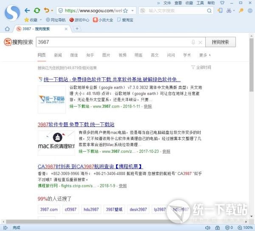Screen dimensions: 255x231
Task: Toggle the sound speaker icon in status bar
Action: [208, 228]
